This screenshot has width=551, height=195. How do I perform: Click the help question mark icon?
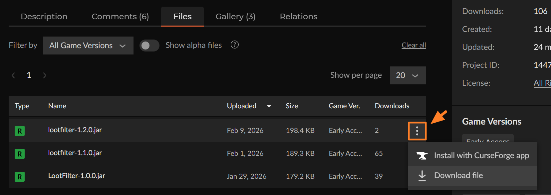coord(235,45)
